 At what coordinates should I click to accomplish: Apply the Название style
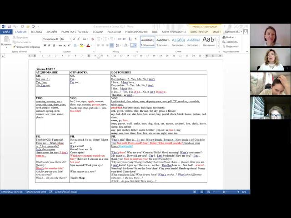click(x=209, y=42)
